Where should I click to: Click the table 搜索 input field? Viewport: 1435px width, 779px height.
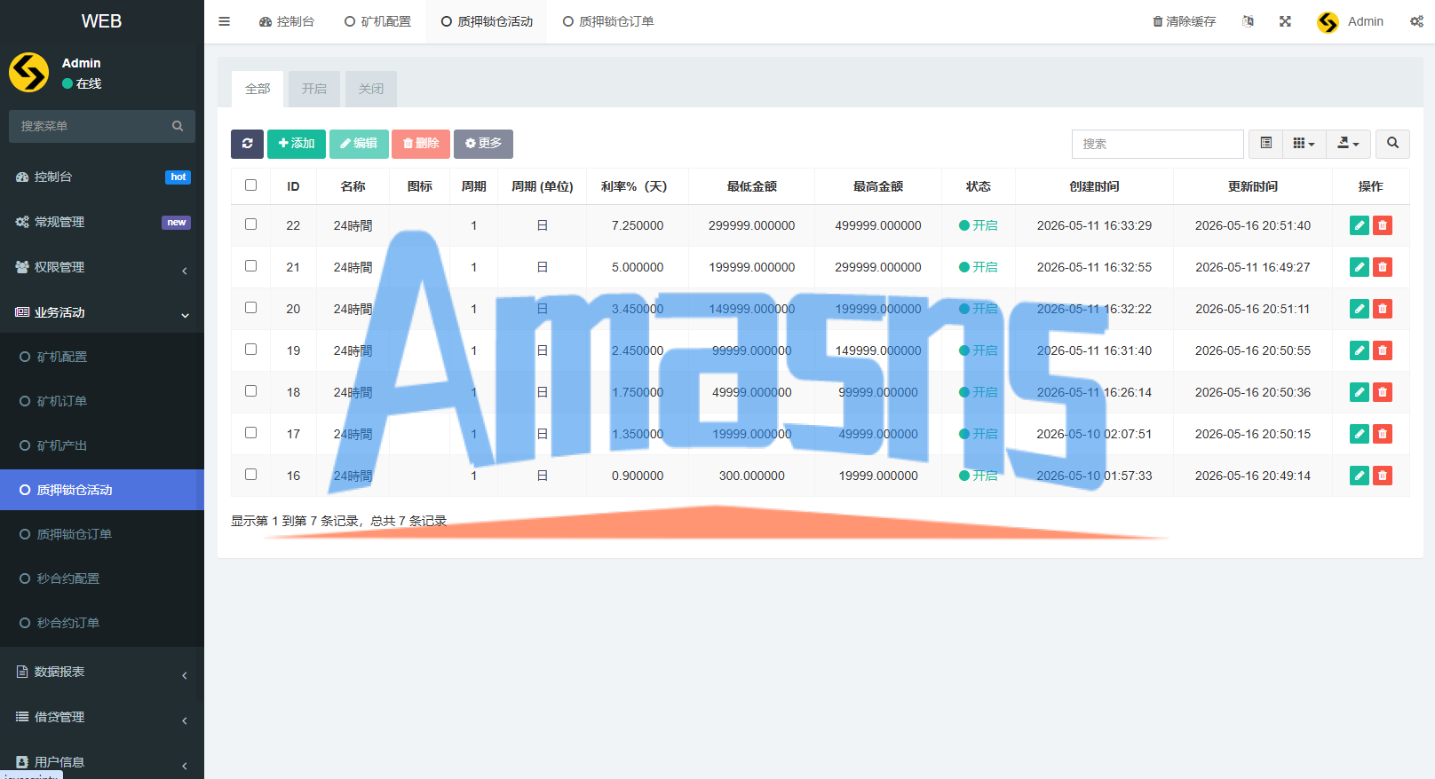(1157, 144)
